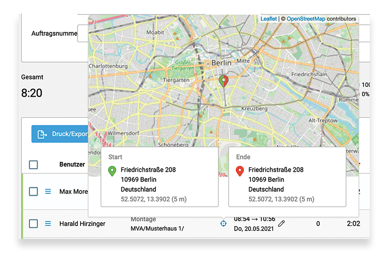This screenshot has width=391, height=257.
Task: Click the date Do, 20.05.2021
Action: [x=253, y=229]
